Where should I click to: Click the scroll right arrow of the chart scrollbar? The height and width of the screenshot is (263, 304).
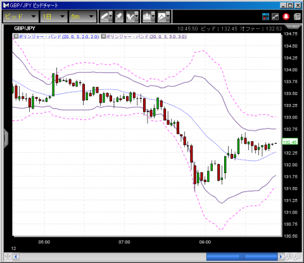pyautogui.click(x=281, y=257)
